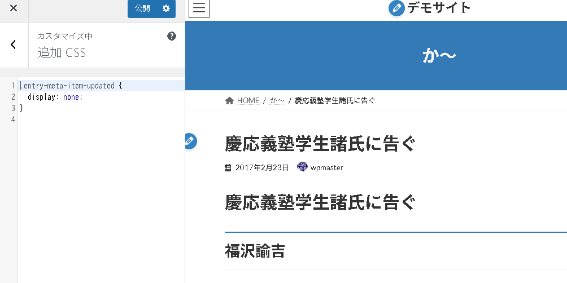Click the 公開 publish button

point(142,8)
